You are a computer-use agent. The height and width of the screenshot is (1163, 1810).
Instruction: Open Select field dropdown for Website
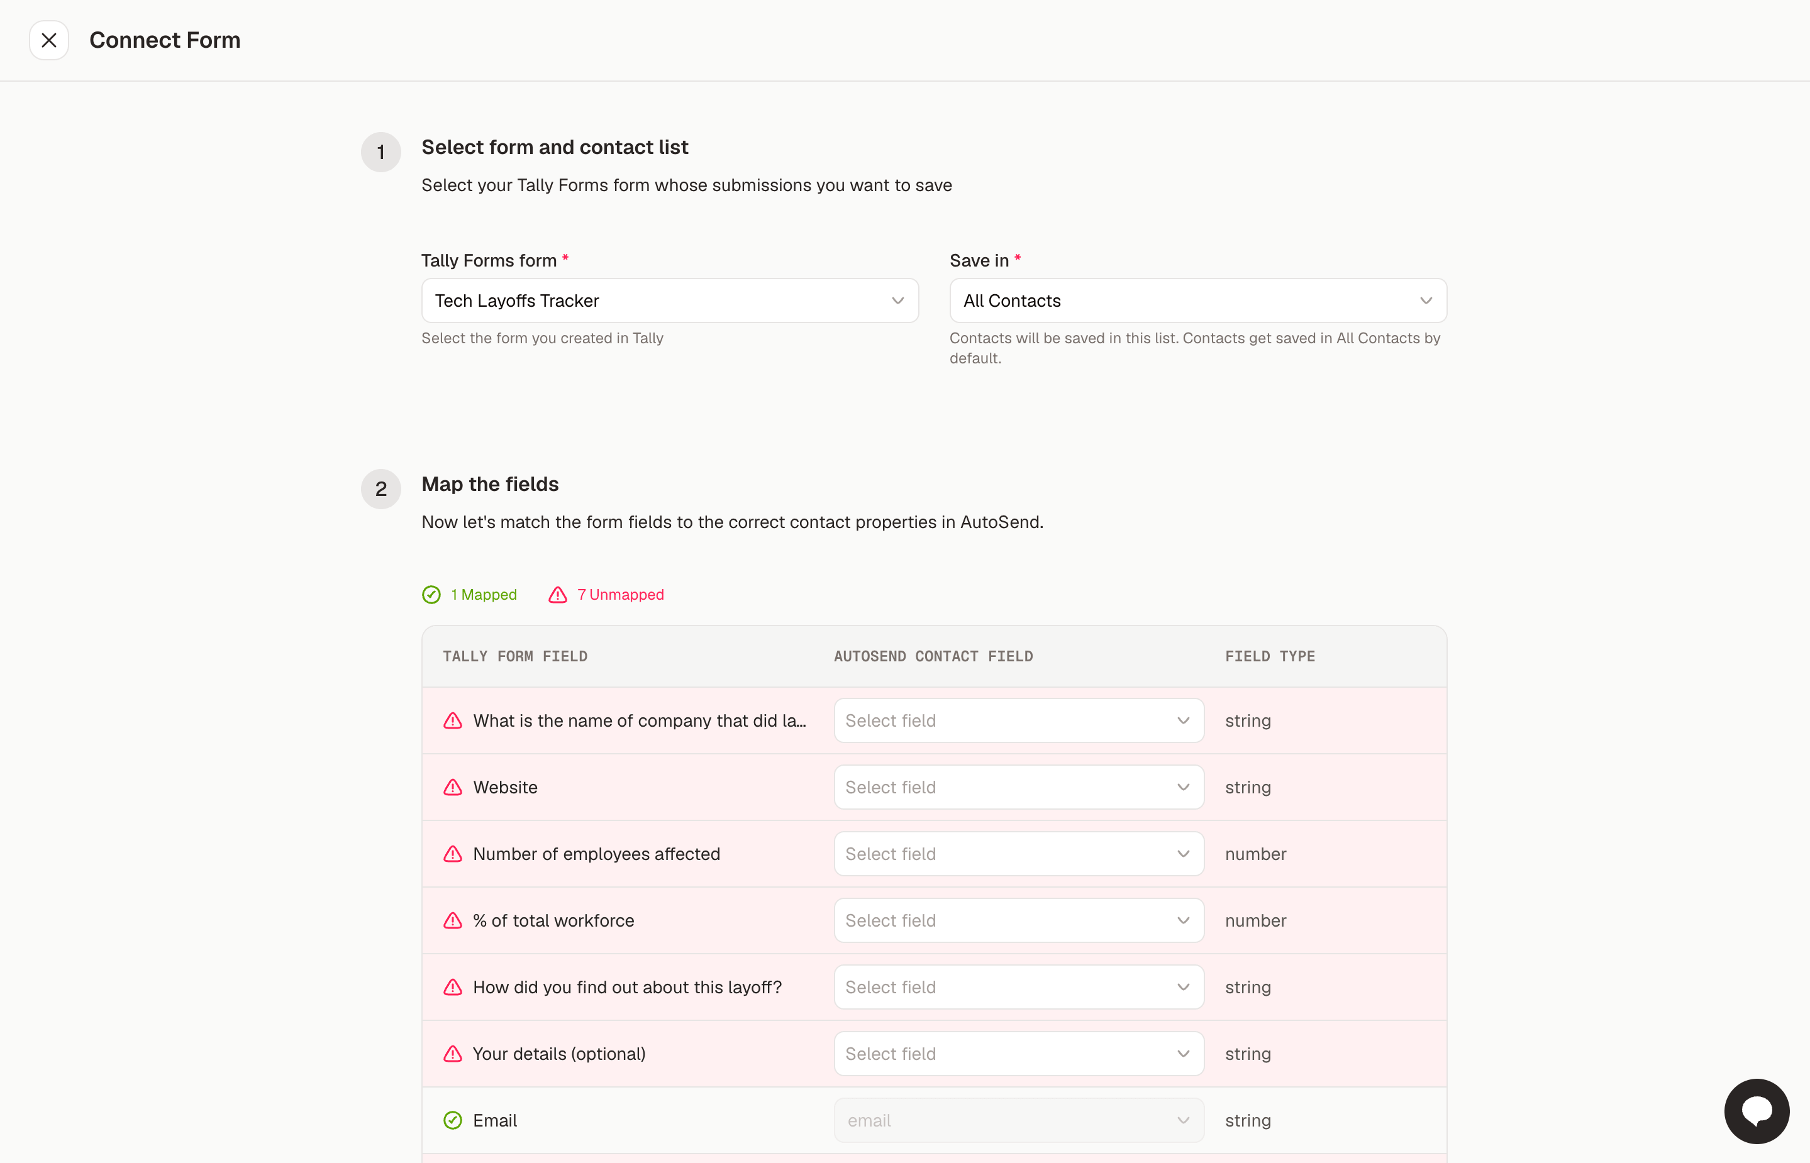coord(1019,787)
